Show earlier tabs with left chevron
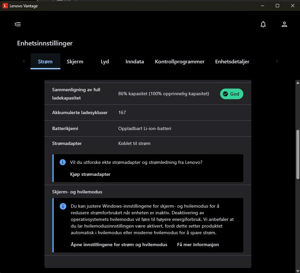The image size is (300, 273). 24,61
